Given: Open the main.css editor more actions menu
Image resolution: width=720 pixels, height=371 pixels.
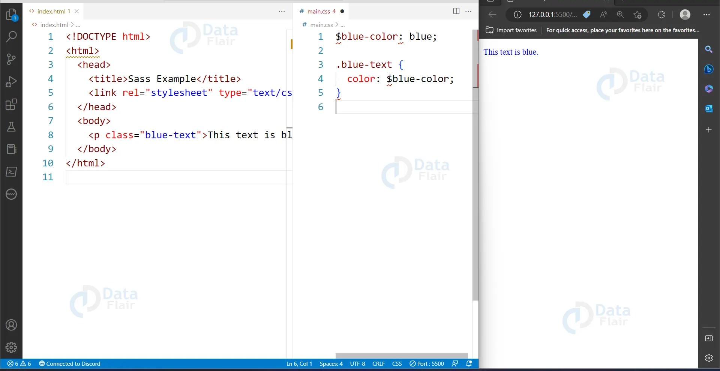Looking at the screenshot, I should tap(468, 11).
